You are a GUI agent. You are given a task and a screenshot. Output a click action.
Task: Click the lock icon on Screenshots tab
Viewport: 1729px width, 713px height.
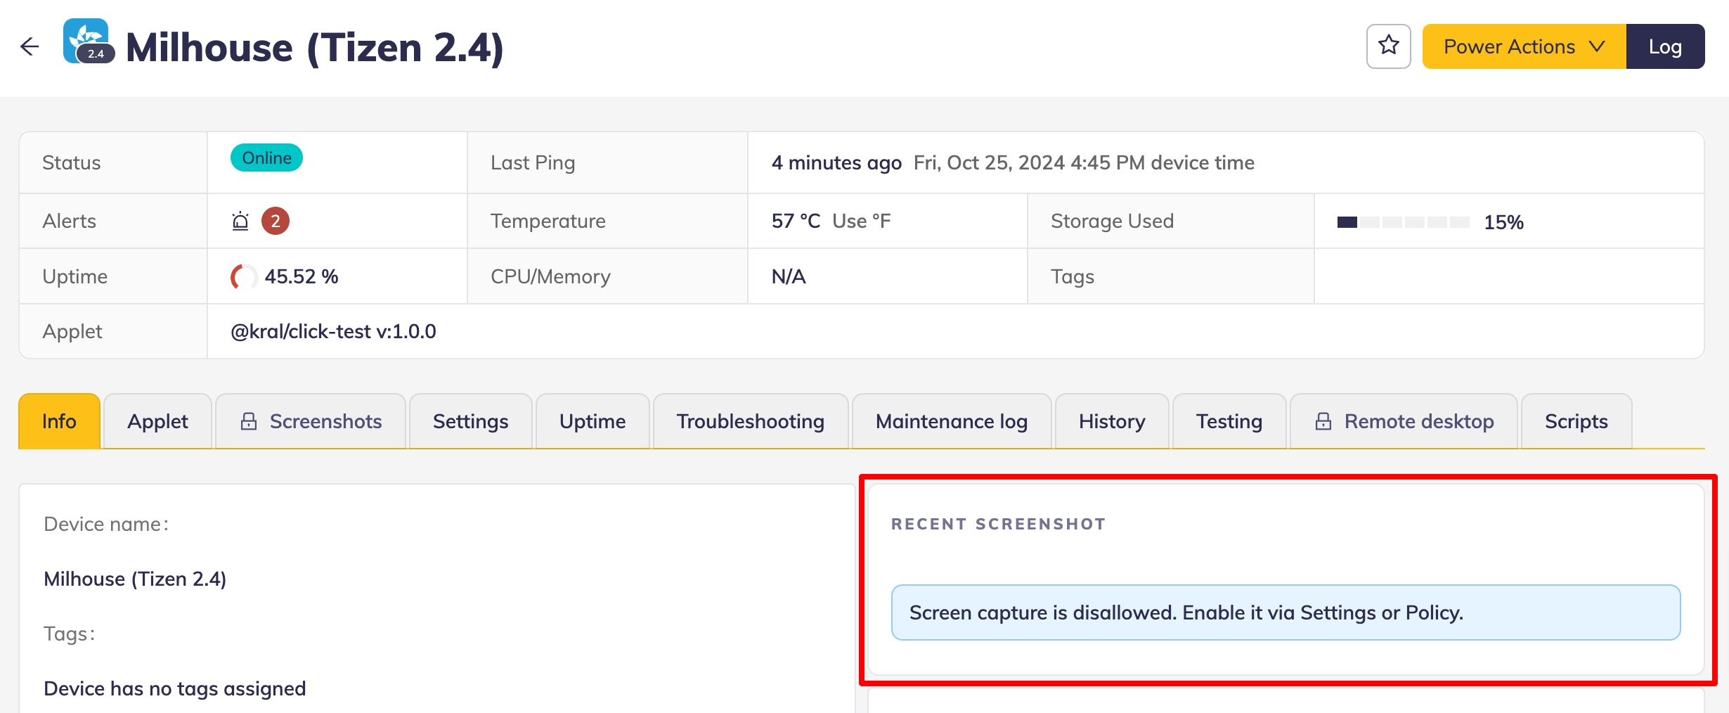249,421
